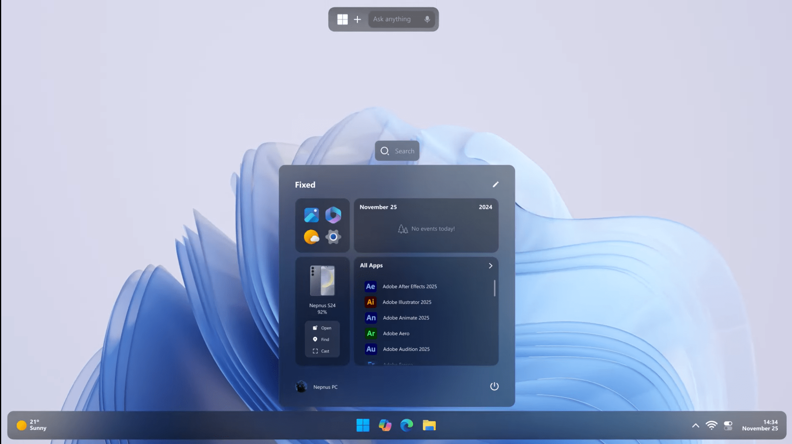The width and height of the screenshot is (792, 444).
Task: Open the Settings gear icon
Action: tap(333, 237)
